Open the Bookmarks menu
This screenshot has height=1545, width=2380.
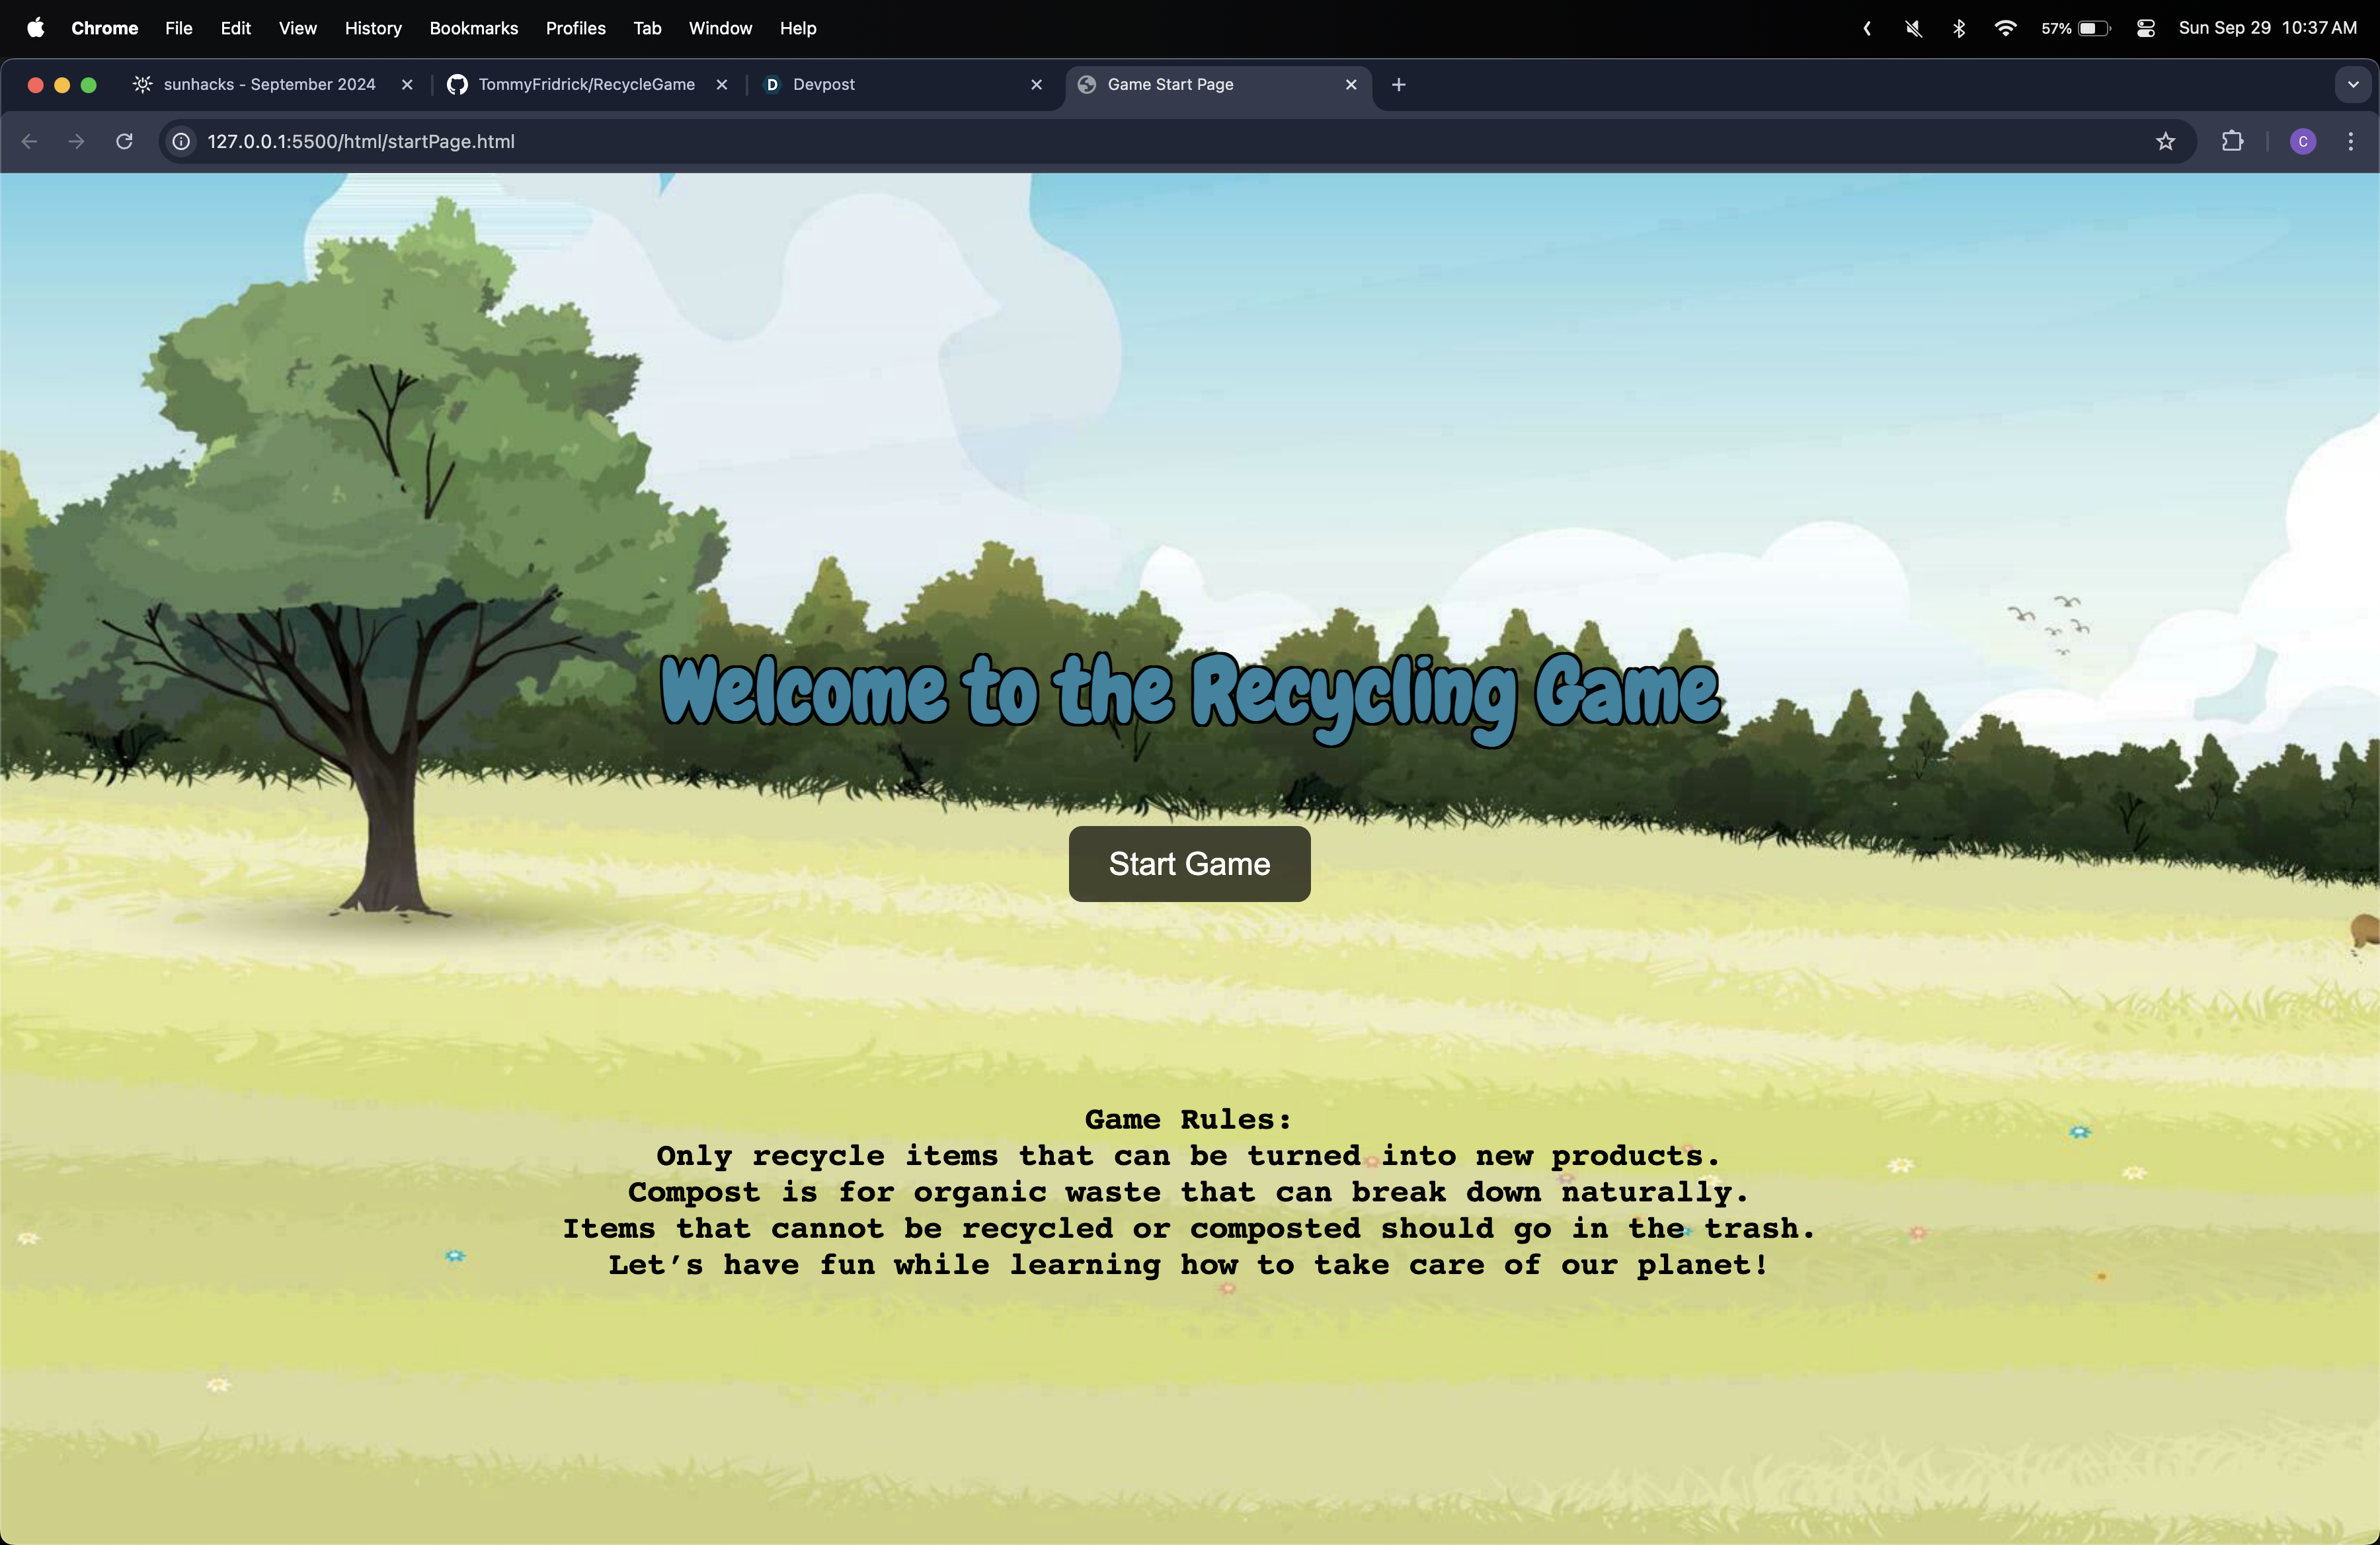473,28
